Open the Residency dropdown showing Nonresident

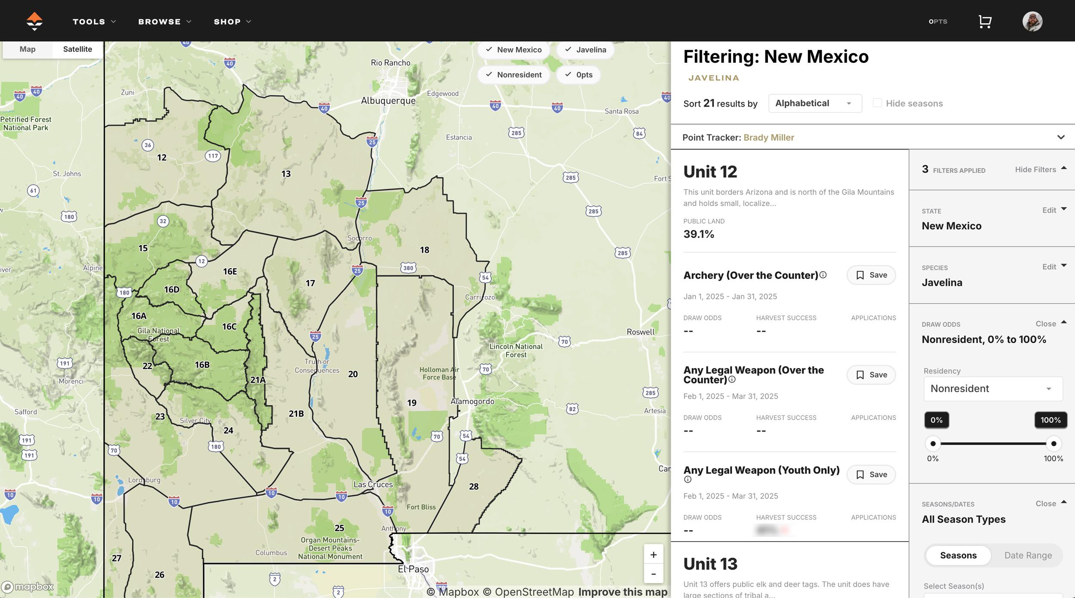pos(992,389)
